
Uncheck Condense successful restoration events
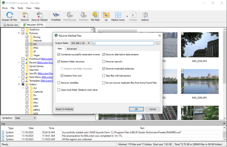pos(59,54)
